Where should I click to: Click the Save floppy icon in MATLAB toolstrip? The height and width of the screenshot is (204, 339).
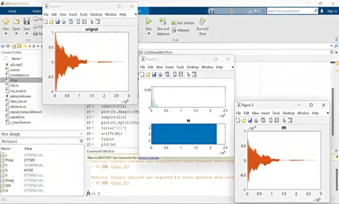click(x=26, y=21)
